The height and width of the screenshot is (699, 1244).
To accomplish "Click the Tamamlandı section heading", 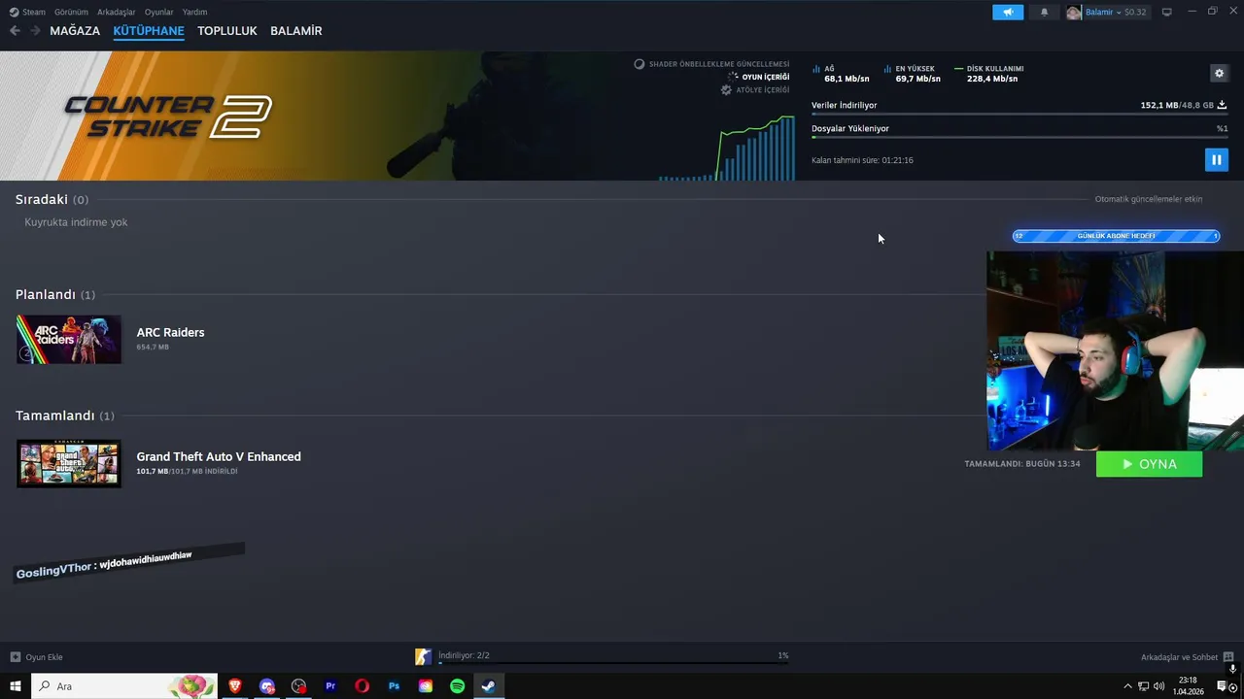I will coord(65,416).
